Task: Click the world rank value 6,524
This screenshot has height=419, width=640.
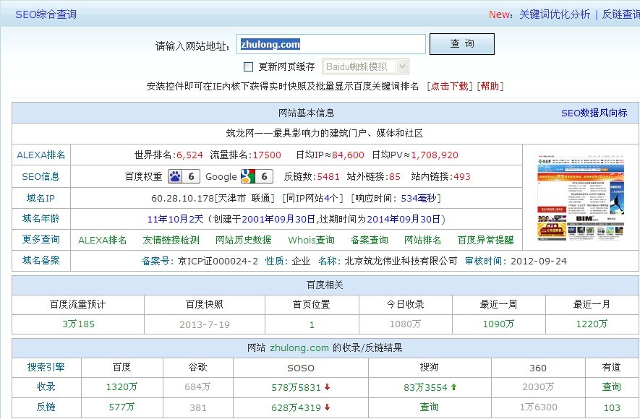Action: coord(189,155)
